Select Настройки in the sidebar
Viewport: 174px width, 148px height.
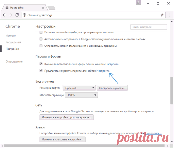pos(12,49)
